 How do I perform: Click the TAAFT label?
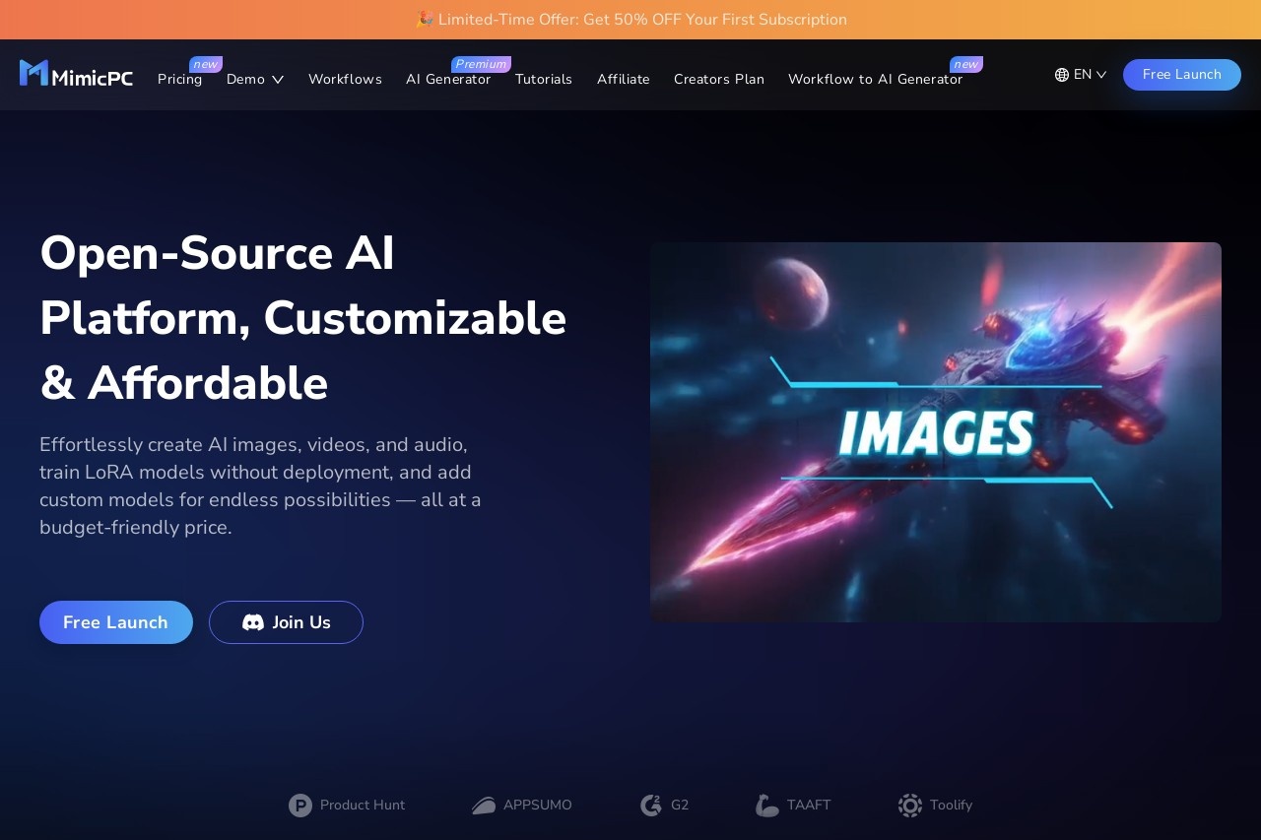click(809, 806)
